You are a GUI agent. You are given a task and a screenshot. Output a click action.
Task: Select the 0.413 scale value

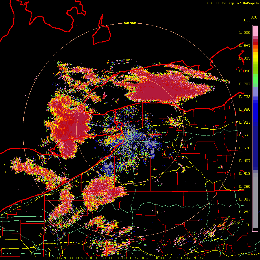pos(245,174)
